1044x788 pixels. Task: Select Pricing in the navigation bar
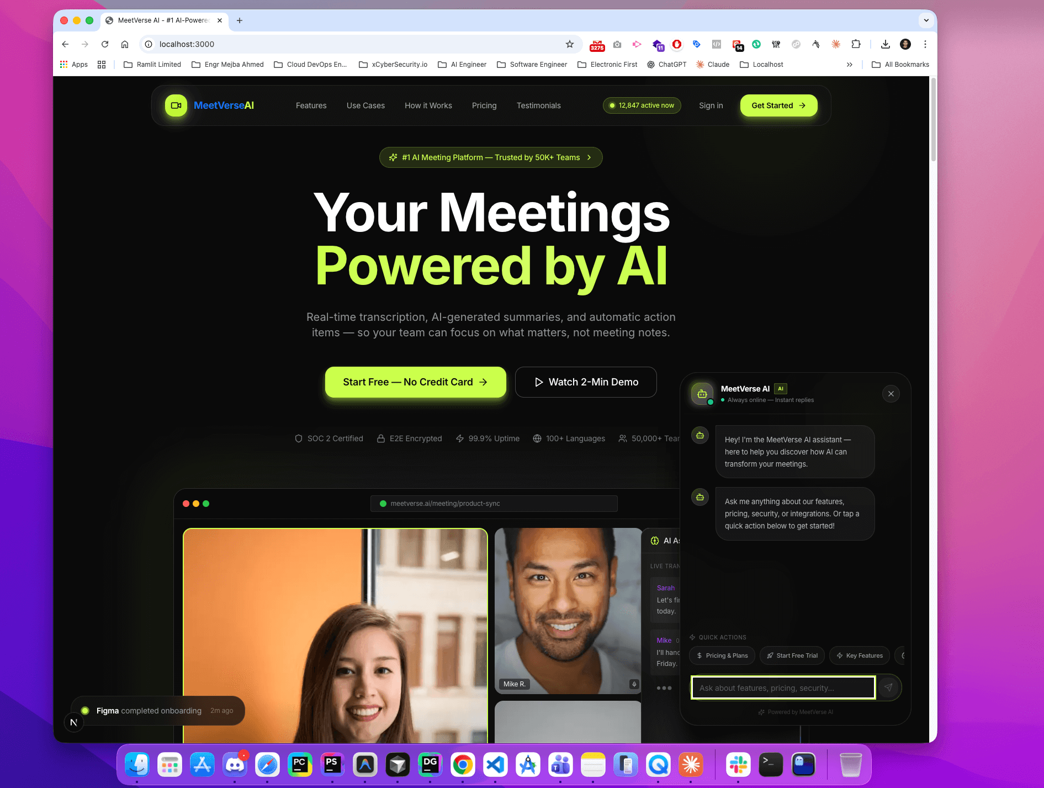click(x=484, y=105)
